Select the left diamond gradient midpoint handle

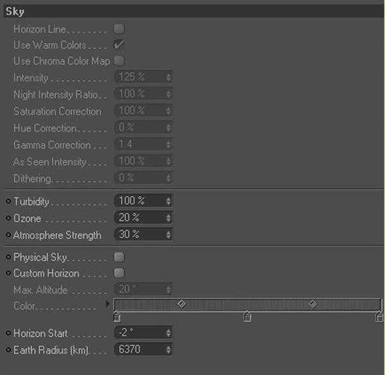182,304
